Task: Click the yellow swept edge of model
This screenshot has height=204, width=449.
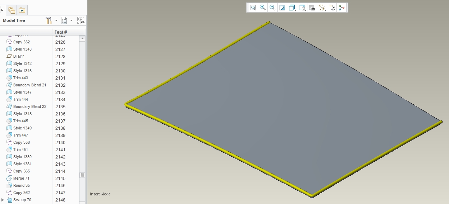Action: [219, 150]
